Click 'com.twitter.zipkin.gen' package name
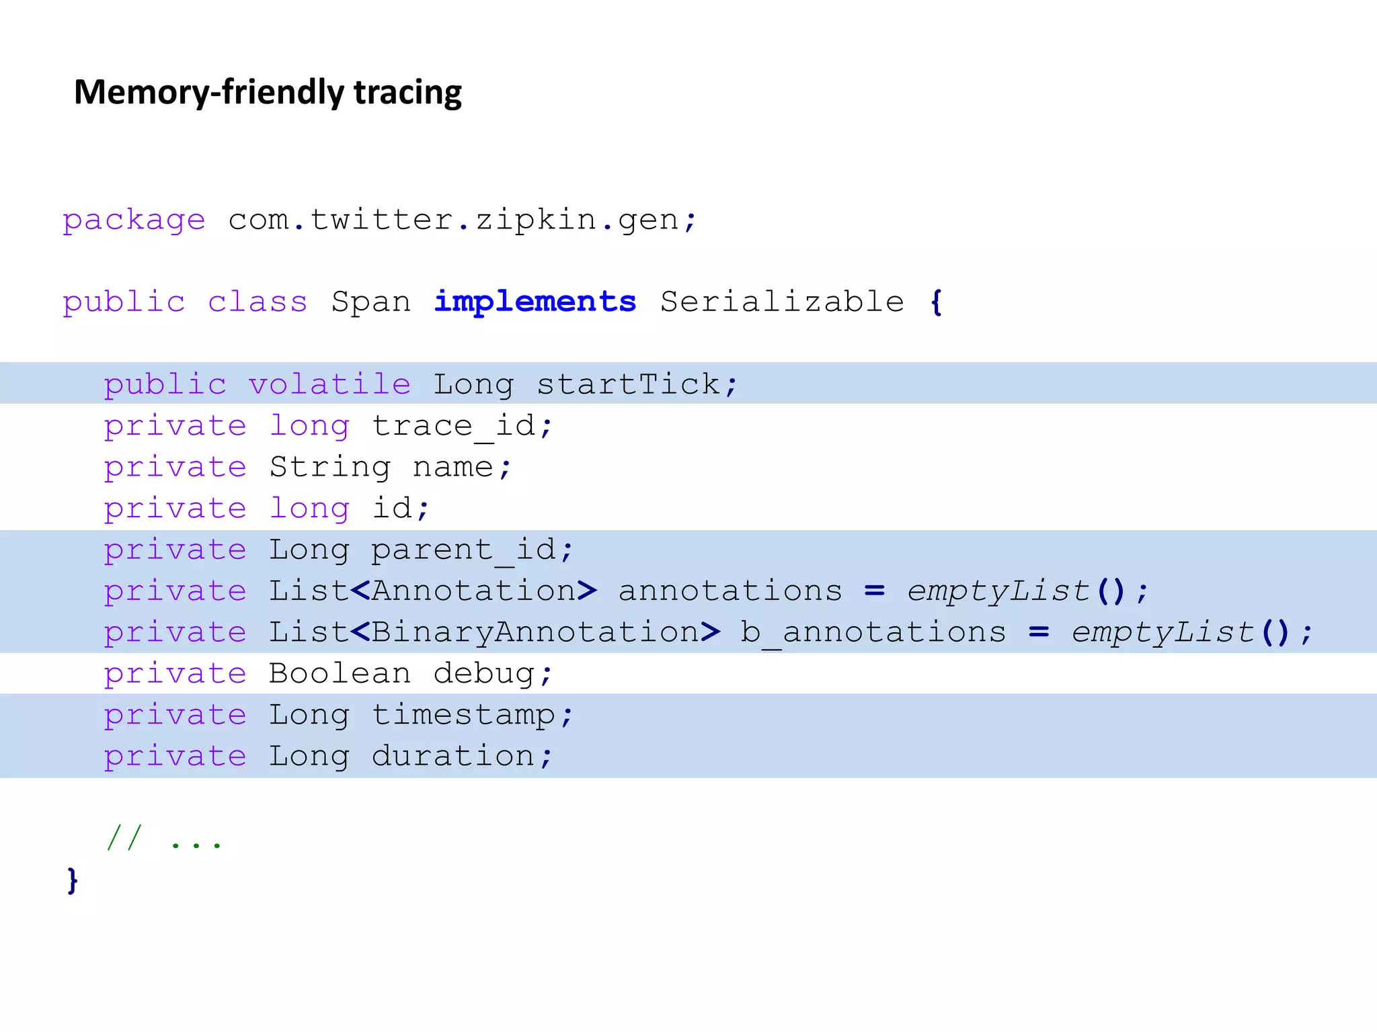The height and width of the screenshot is (1032, 1377). click(454, 220)
